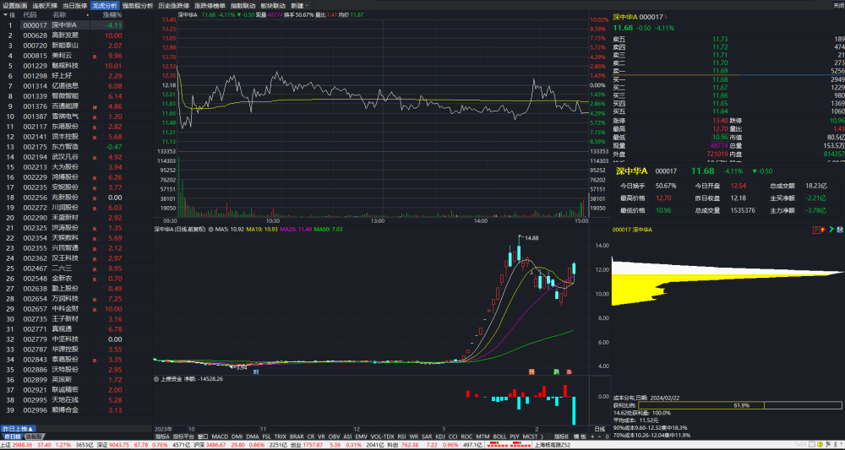Open the 指数联动 tab

point(243,5)
